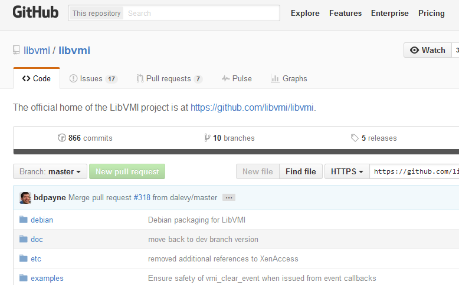The image size is (459, 285).
Task: Open the Pricing menu item
Action: [x=431, y=13]
